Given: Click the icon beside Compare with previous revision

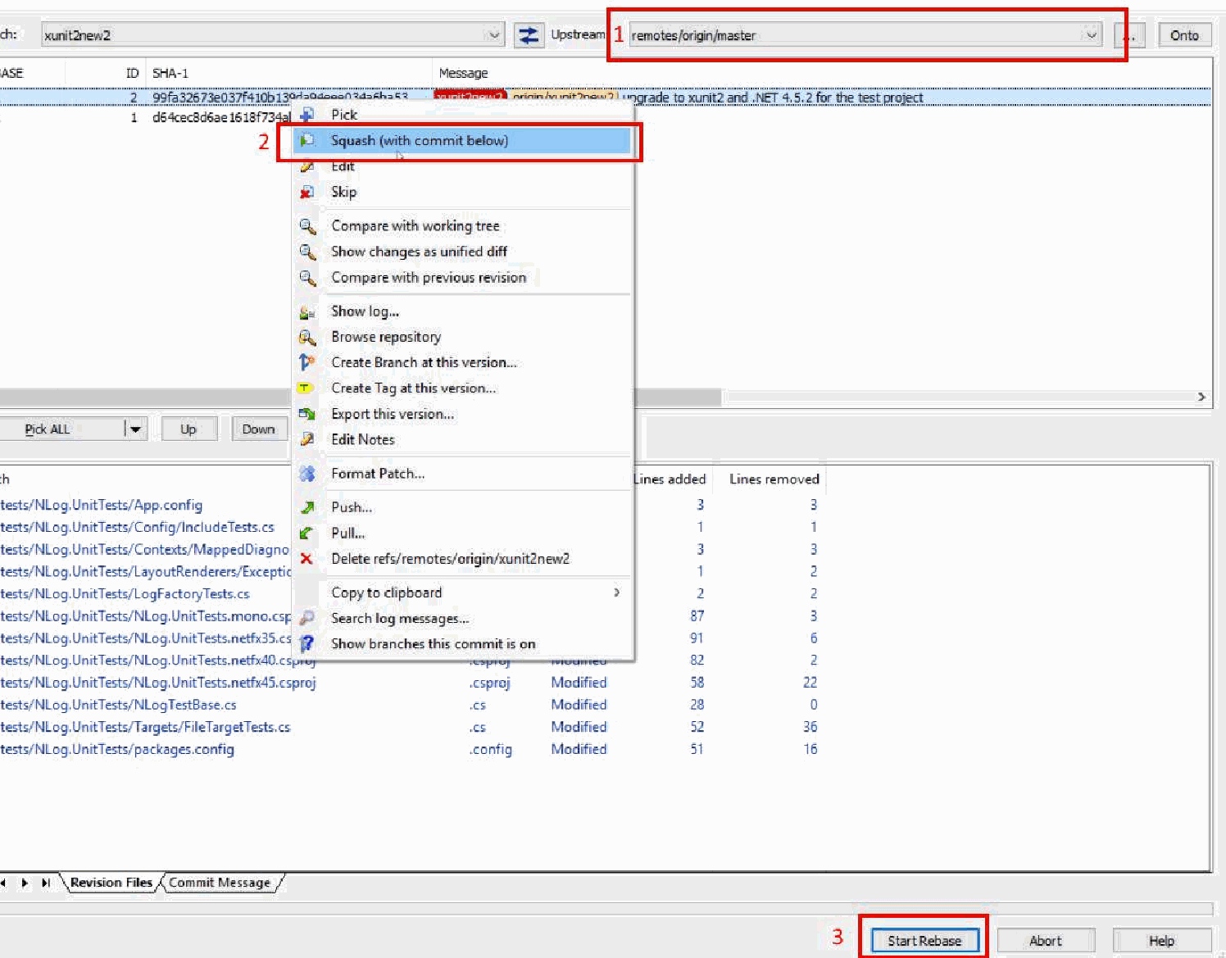Looking at the screenshot, I should (307, 278).
